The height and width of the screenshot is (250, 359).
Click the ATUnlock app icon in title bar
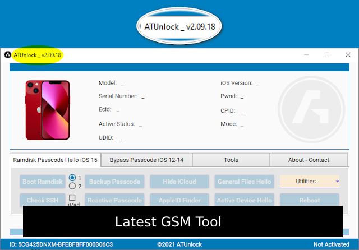[x=7, y=55]
